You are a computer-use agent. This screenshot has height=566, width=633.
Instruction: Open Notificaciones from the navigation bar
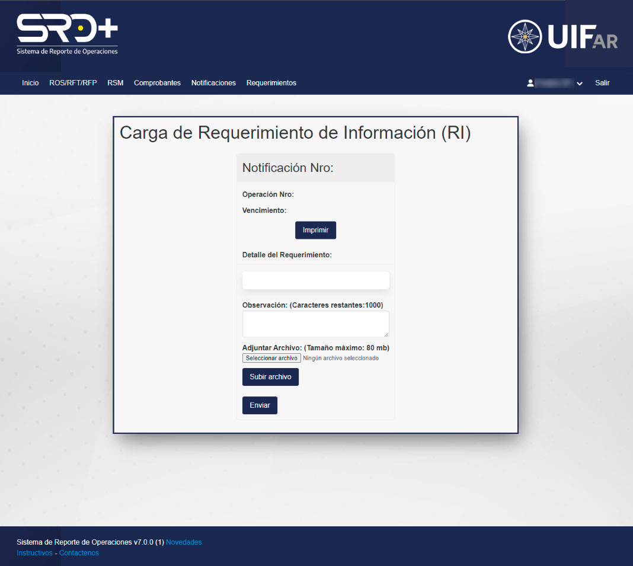(213, 83)
